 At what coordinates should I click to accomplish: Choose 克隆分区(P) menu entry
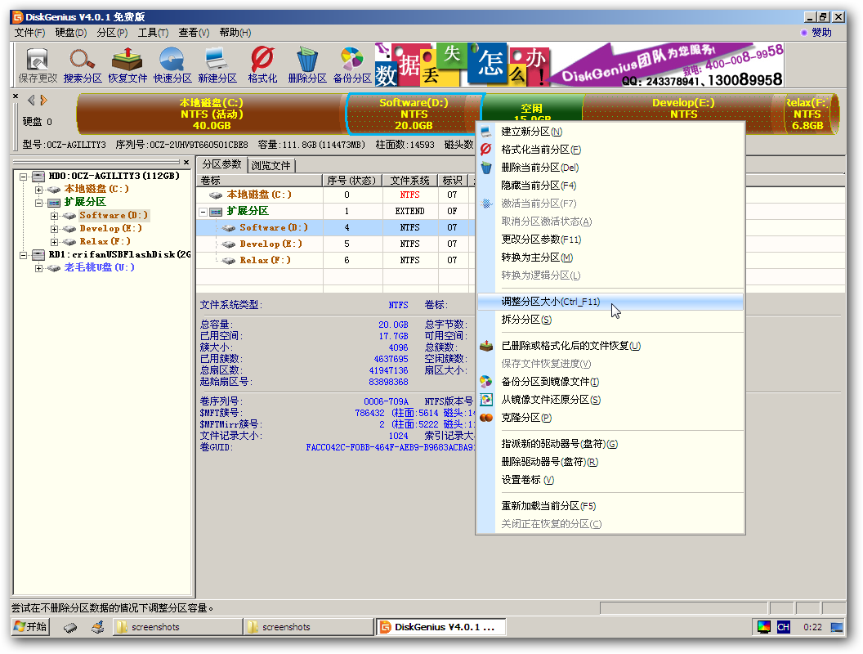click(611, 418)
